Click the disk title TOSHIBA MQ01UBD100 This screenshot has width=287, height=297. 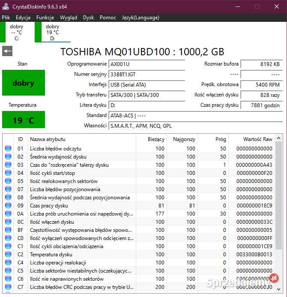(x=142, y=52)
